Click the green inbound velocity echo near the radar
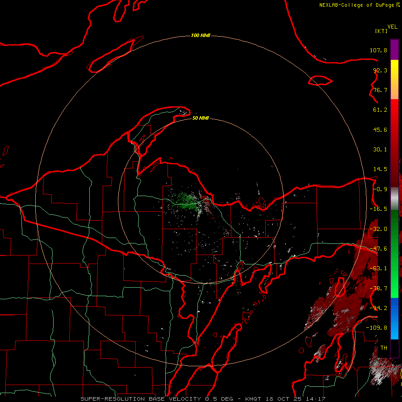 click(186, 201)
